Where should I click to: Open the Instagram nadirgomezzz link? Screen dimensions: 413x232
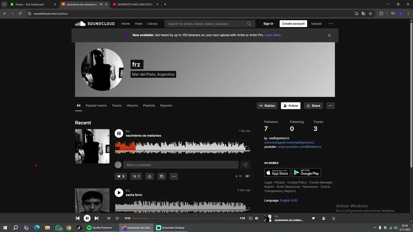click(x=289, y=142)
